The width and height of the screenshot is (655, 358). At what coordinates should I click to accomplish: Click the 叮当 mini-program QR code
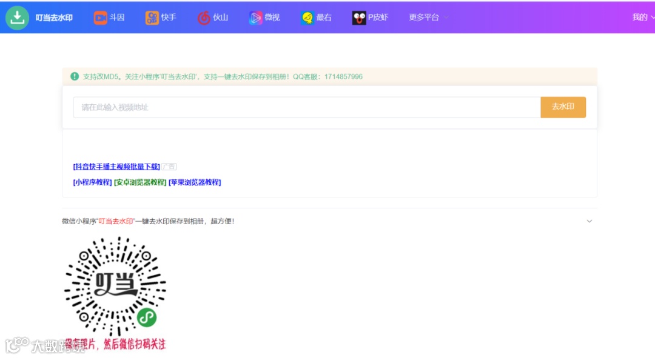115,287
